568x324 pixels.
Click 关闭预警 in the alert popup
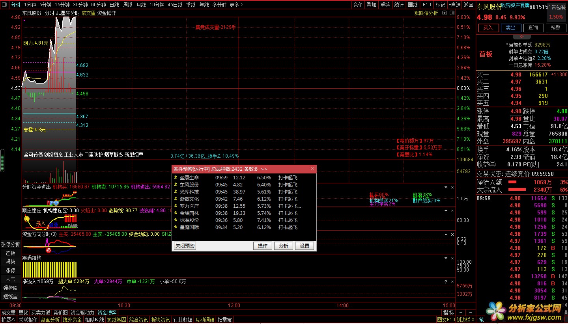point(185,246)
